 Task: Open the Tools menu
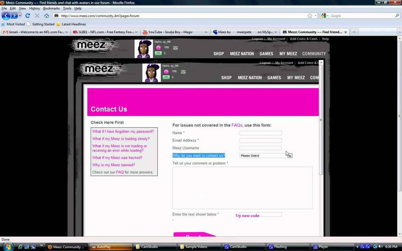pyautogui.click(x=67, y=8)
